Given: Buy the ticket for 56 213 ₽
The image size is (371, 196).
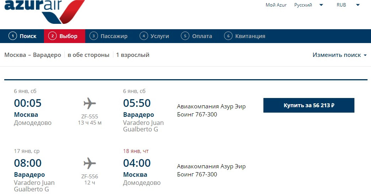Looking at the screenshot, I should (309, 105).
